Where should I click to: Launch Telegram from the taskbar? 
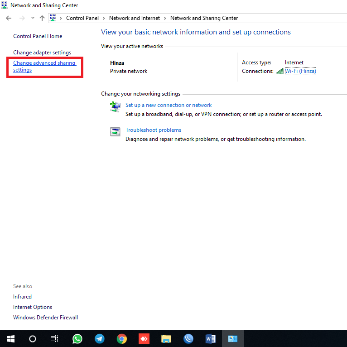point(100,339)
